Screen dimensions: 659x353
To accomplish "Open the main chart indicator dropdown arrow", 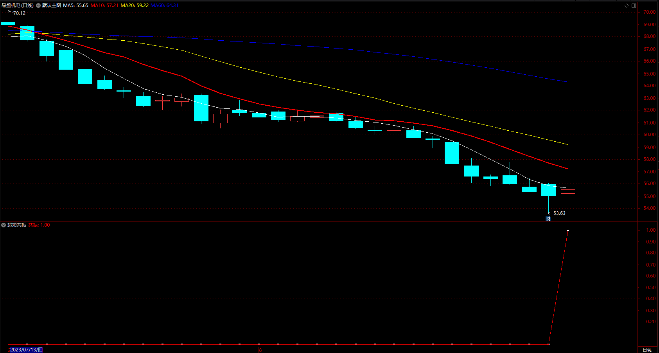I will coord(38,5).
